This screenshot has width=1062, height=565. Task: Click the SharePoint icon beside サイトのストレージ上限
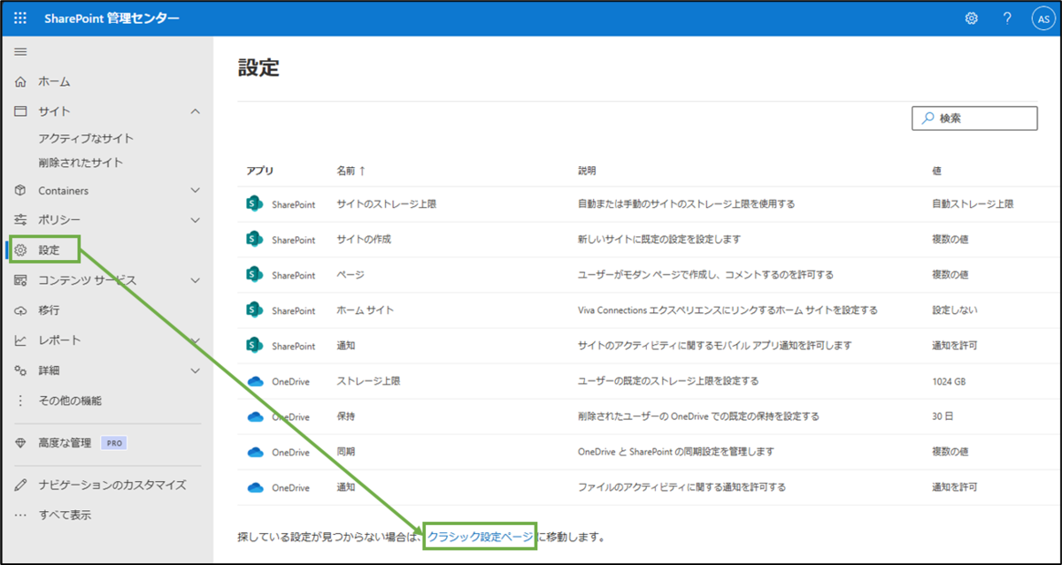click(x=256, y=203)
